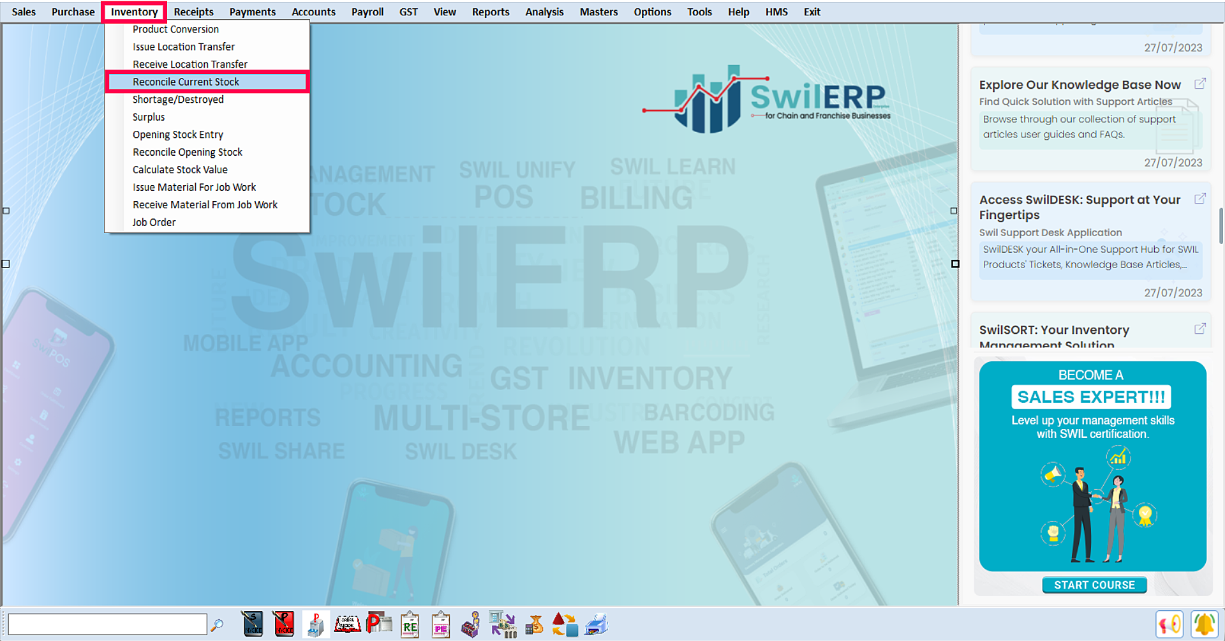Viewport: 1225px width, 641px height.
Task: Open the Sales menu
Action: (x=24, y=11)
